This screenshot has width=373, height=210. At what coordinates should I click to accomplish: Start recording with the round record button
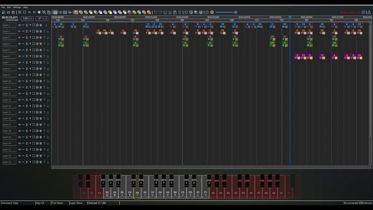(x=39, y=12)
